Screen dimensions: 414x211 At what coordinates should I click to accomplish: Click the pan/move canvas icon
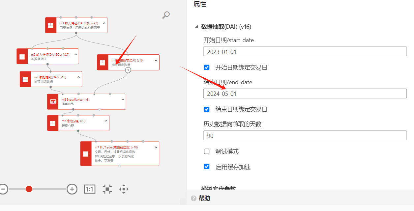124,189
